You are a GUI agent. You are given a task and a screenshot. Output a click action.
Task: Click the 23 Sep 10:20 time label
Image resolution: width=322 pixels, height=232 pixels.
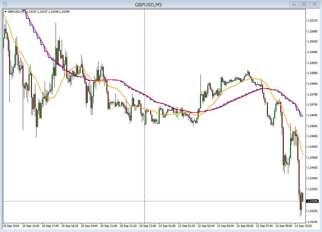click(x=303, y=226)
